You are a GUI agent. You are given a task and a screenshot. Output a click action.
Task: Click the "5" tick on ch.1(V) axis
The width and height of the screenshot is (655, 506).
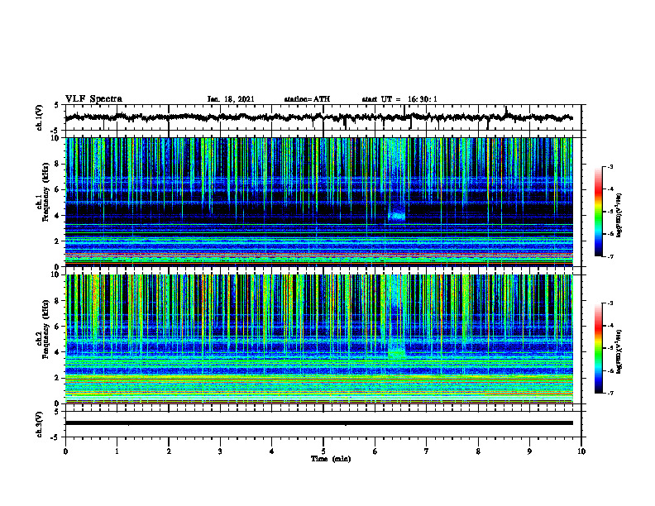coord(56,105)
